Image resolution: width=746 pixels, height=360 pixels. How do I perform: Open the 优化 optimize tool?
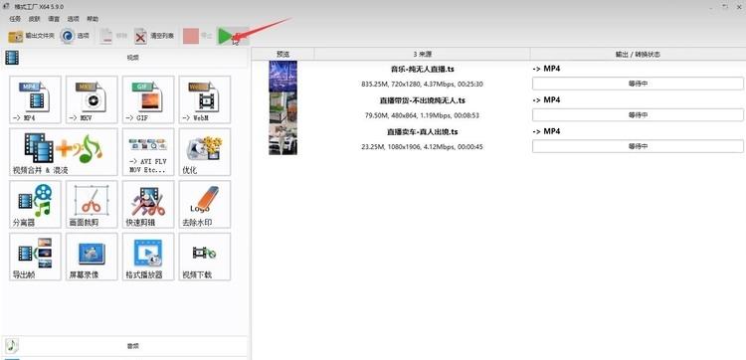[205, 152]
